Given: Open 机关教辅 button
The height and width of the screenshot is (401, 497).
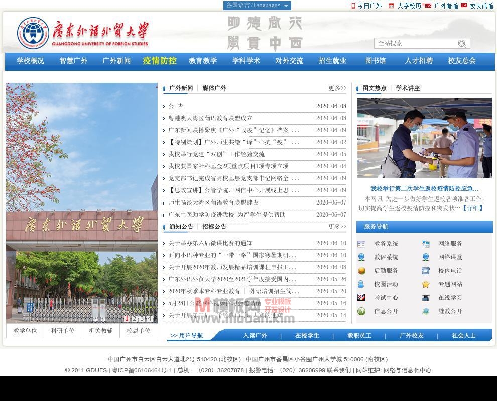Looking at the screenshot, I should point(101,331).
